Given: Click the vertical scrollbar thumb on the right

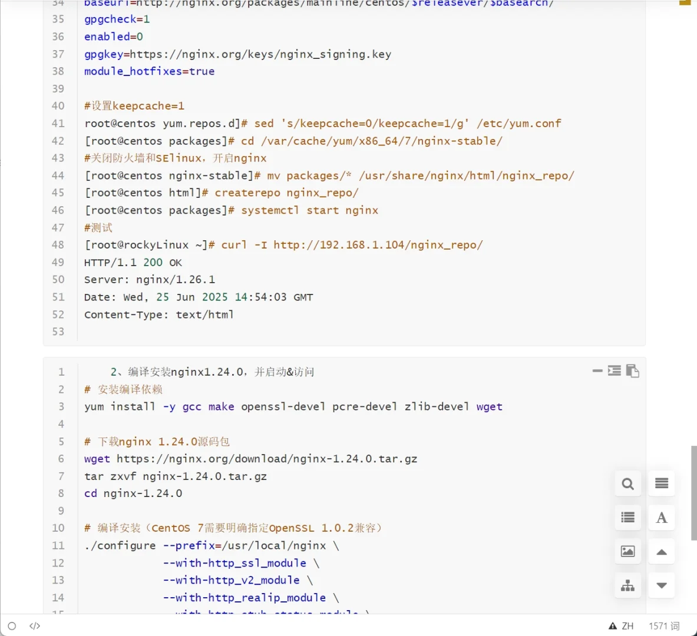Looking at the screenshot, I should point(693,493).
